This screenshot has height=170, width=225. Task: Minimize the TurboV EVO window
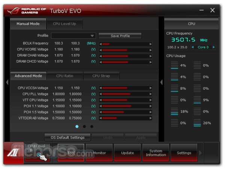coord(201,10)
